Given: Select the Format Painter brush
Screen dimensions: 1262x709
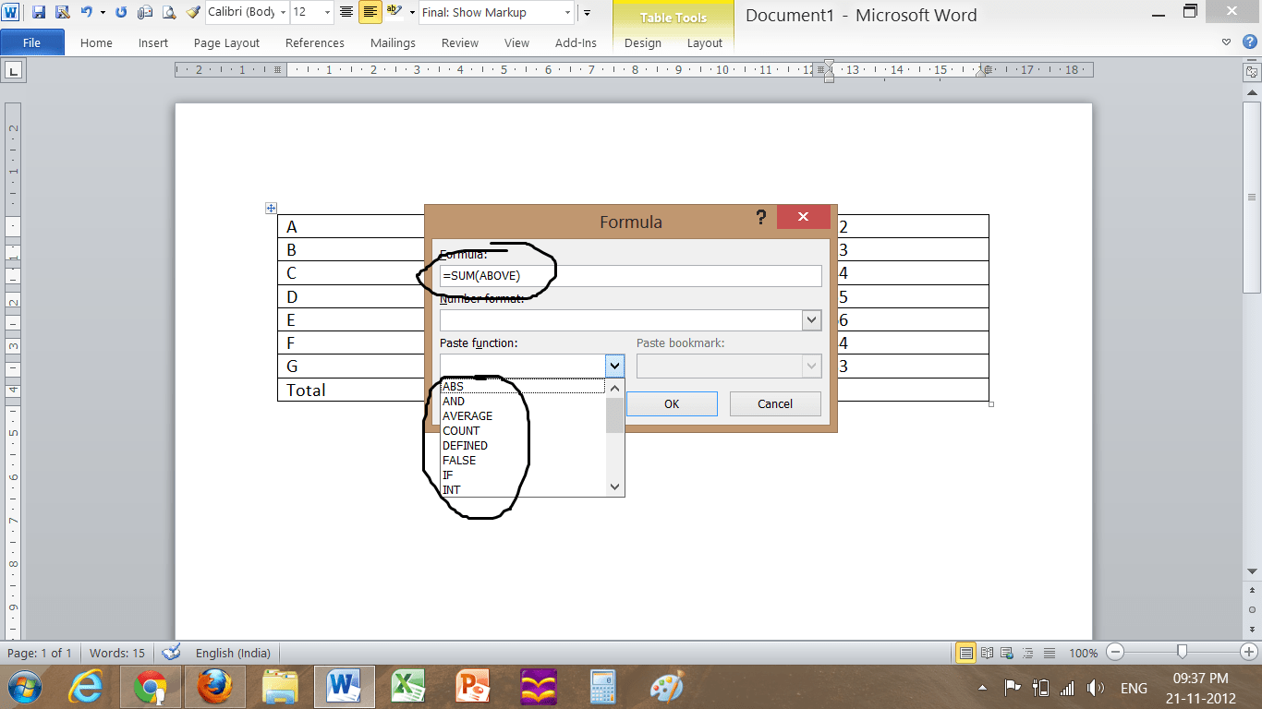Looking at the screenshot, I should tap(193, 12).
